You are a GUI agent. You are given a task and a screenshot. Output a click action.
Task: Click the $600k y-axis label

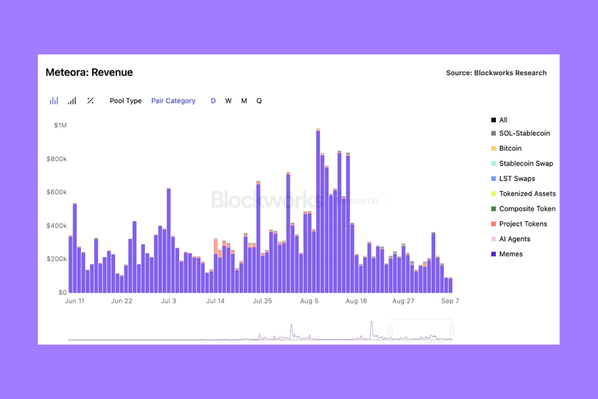point(57,192)
